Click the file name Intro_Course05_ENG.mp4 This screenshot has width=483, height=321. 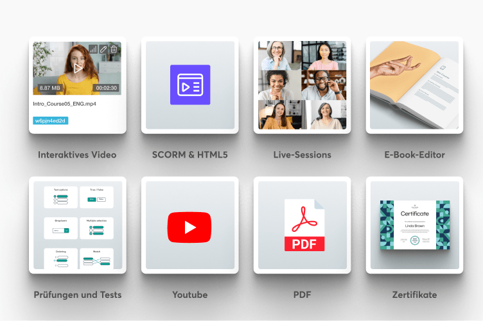click(64, 104)
